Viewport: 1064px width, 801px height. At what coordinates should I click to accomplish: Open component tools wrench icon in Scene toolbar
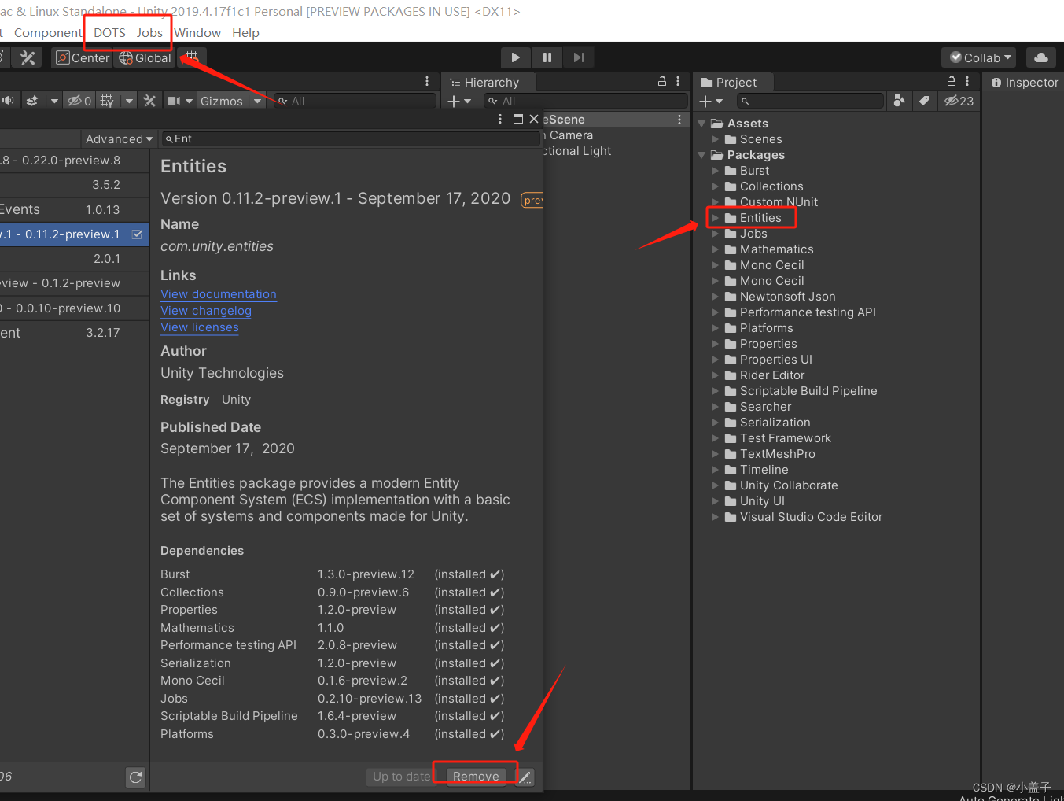pos(149,101)
